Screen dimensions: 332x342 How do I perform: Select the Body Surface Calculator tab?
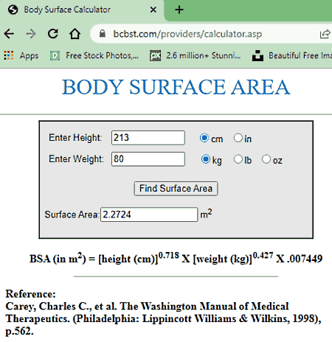point(81,10)
